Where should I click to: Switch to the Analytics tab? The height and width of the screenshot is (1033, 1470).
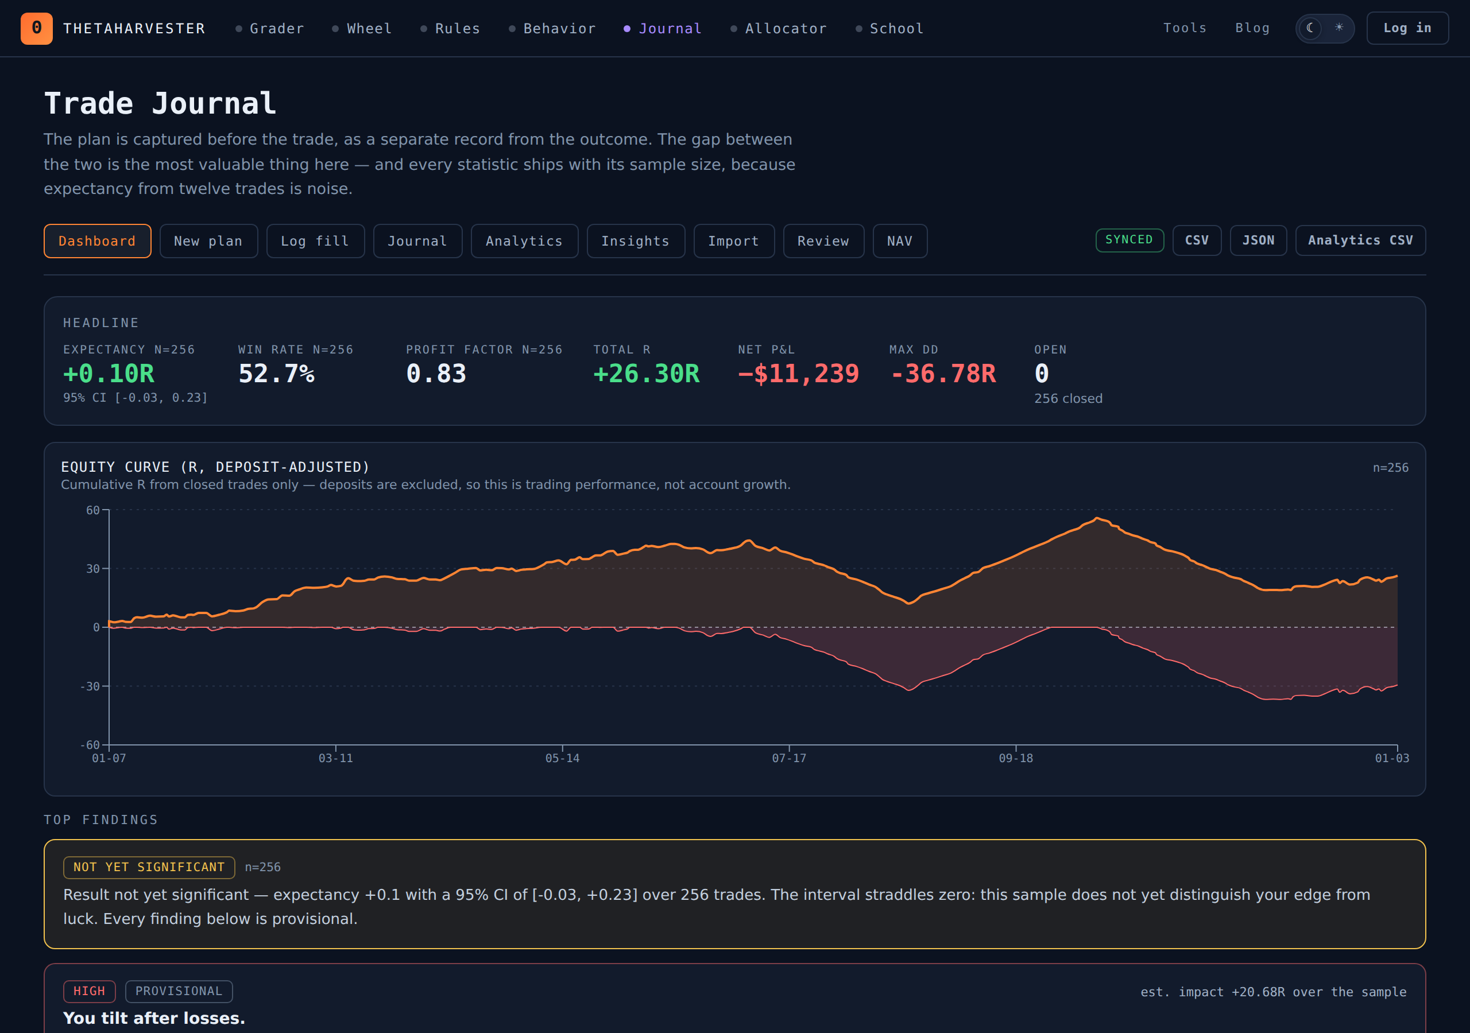coord(524,241)
